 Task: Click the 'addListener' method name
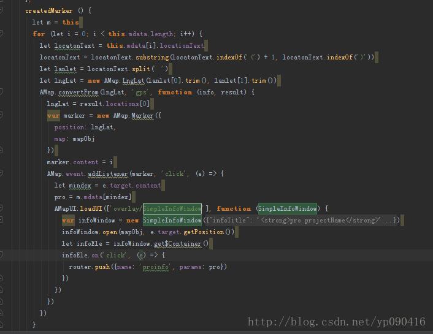[x=108, y=174]
